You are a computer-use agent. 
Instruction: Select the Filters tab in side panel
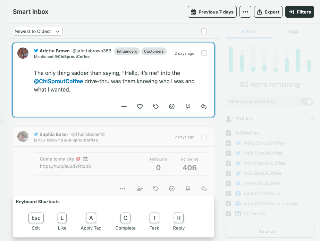pos(249,32)
